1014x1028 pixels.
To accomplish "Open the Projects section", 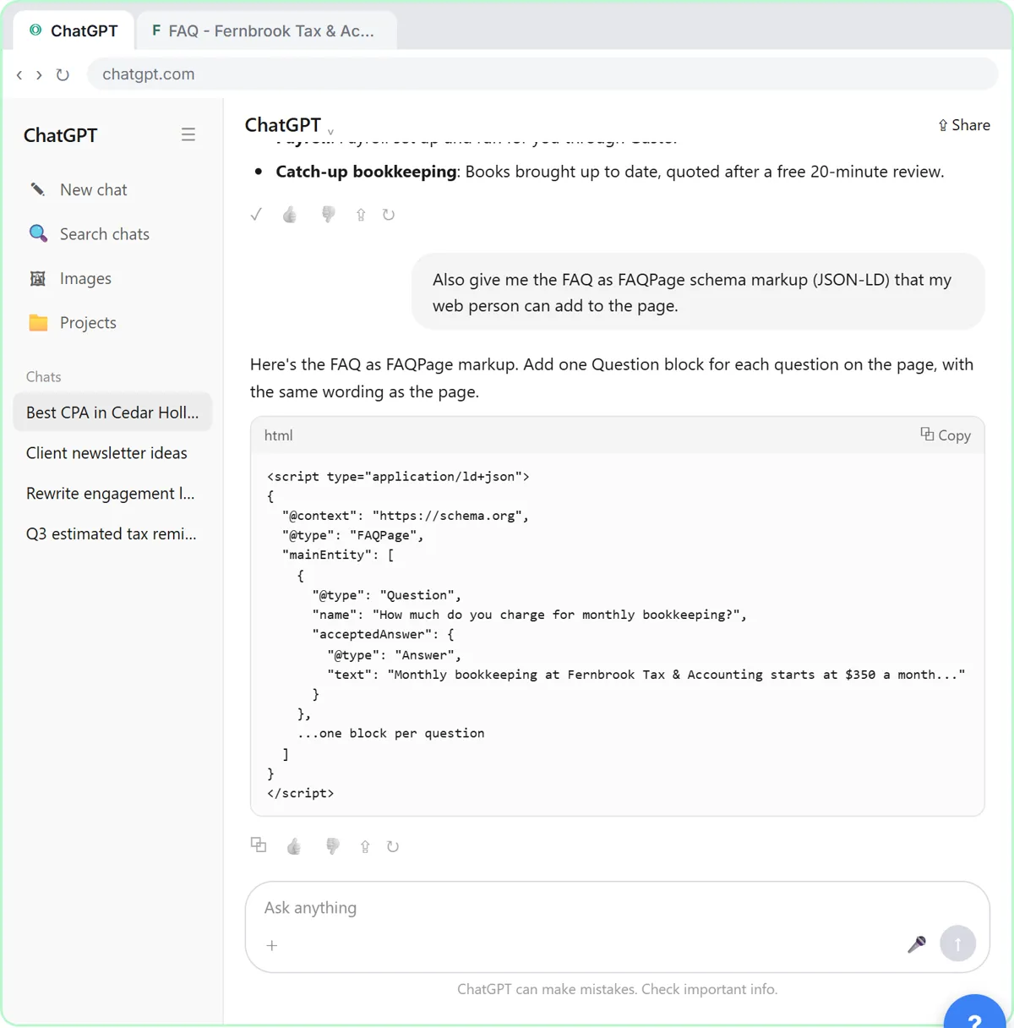I will pos(112,322).
